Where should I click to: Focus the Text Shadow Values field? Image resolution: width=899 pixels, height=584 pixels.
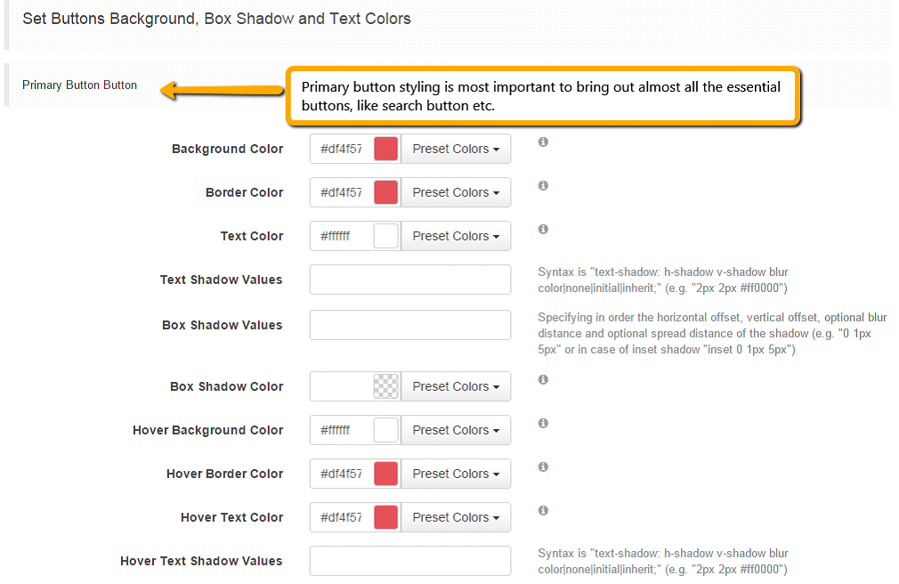point(410,280)
